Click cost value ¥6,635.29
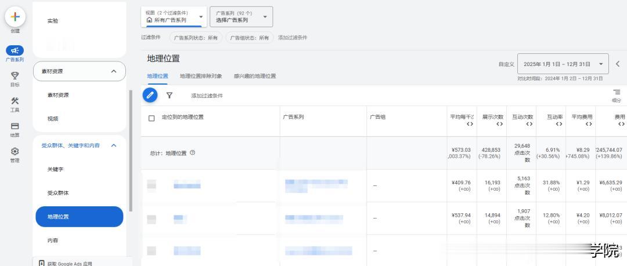The height and width of the screenshot is (266, 627). (611, 183)
